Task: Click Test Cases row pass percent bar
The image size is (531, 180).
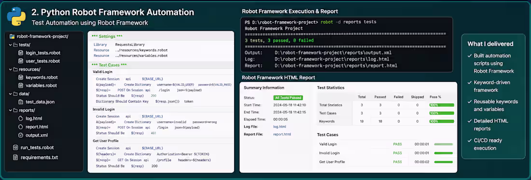Action: (442, 113)
